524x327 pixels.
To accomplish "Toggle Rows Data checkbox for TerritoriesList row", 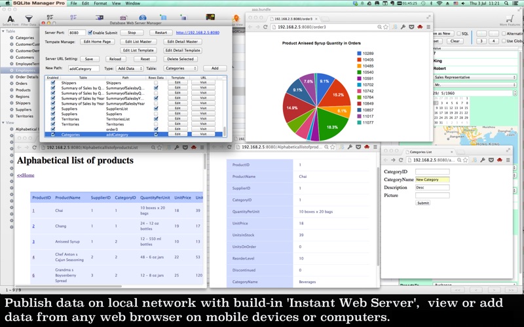I will (156, 119).
